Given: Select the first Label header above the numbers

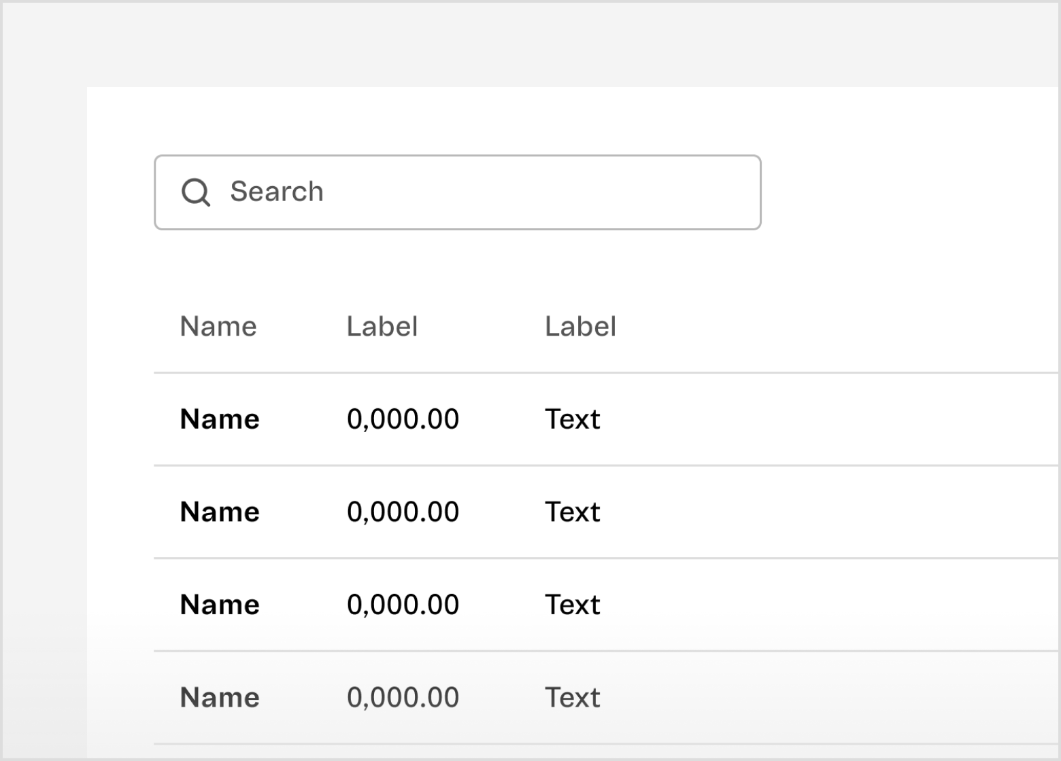Looking at the screenshot, I should tap(382, 327).
